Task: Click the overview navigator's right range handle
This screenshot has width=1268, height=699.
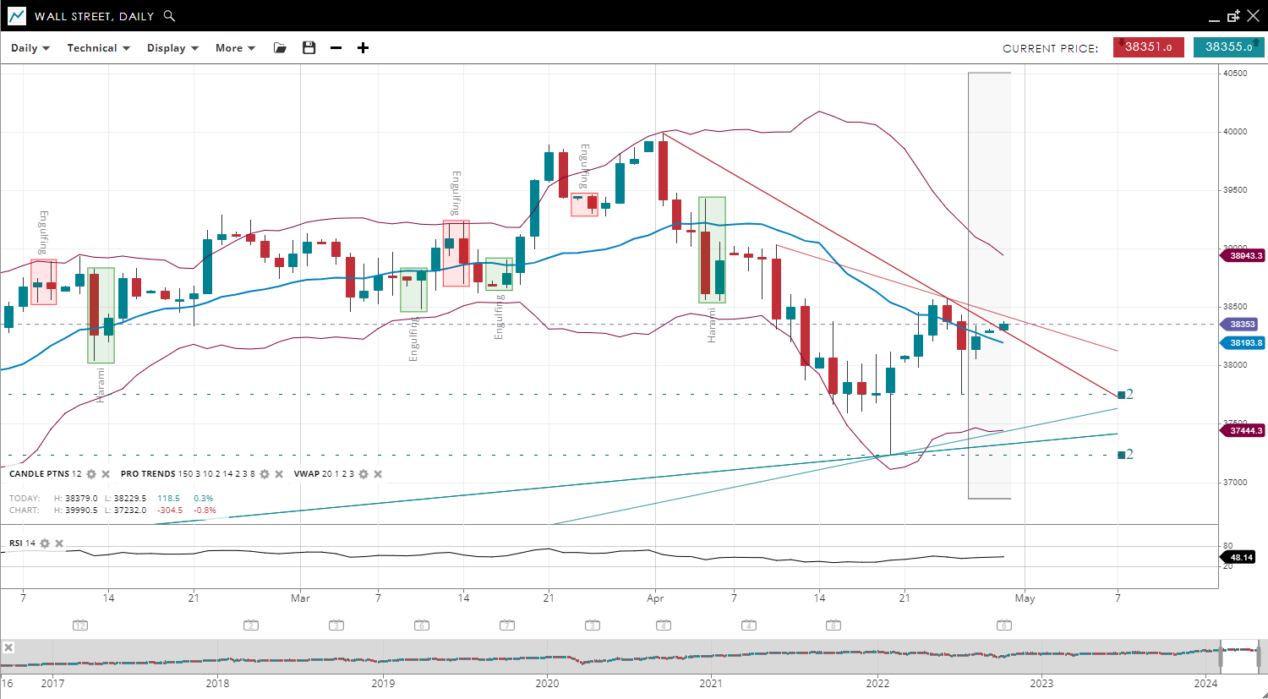Action: [1259, 656]
